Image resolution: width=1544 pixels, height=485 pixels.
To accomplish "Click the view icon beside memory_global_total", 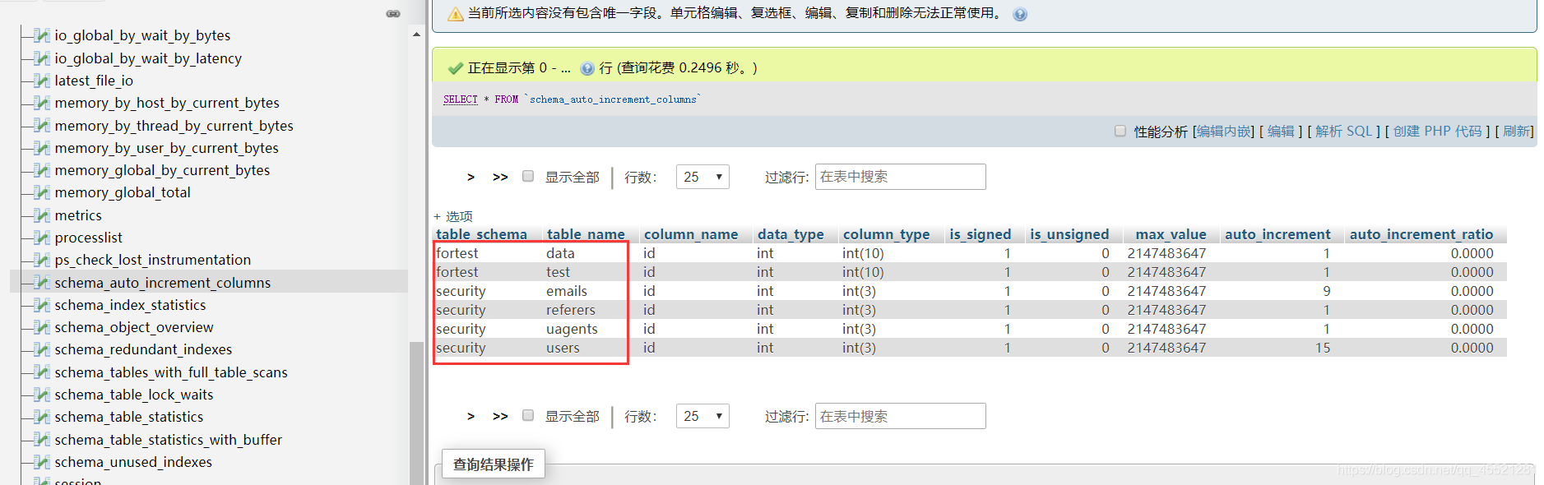I will pyautogui.click(x=43, y=192).
